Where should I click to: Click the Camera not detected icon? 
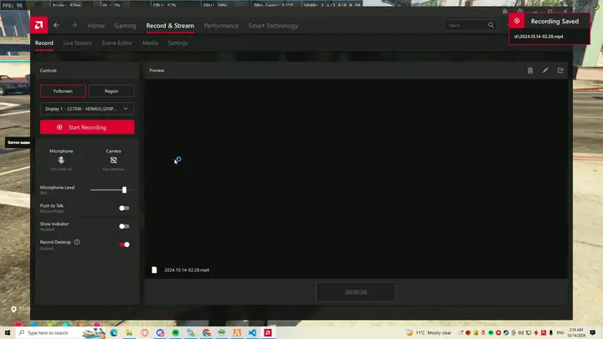(x=113, y=160)
